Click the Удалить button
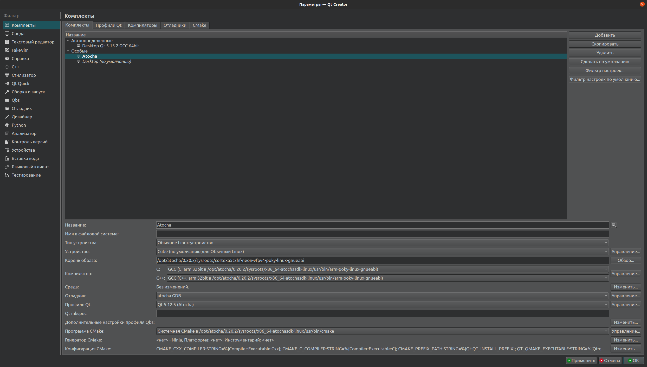Viewport: 647px width, 367px height. [605, 53]
